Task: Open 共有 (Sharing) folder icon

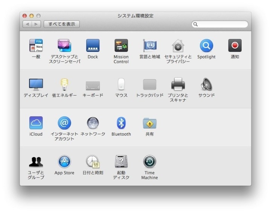Action: click(x=150, y=123)
